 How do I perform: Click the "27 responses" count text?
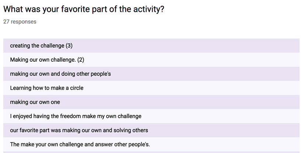20,22
